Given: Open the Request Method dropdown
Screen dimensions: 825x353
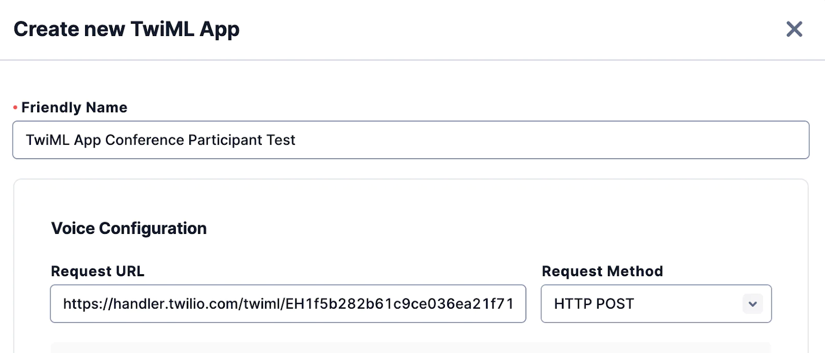Looking at the screenshot, I should coord(655,304).
